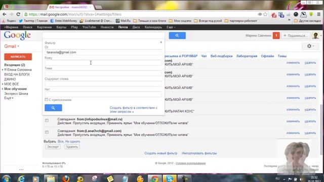Open 'Входящие (2)' inbox
Viewport: 324px width, 182px height.
15,65
